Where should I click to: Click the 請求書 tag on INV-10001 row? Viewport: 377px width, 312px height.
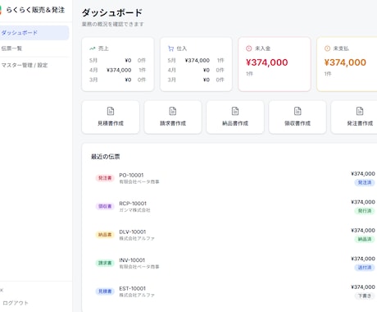tap(105, 263)
